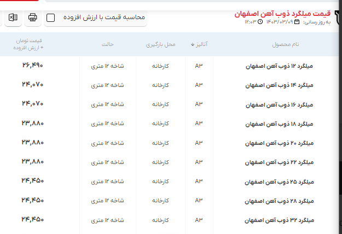The image size is (342, 234).
Task: Click the محل بارگیری column header
Action: click(x=160, y=44)
